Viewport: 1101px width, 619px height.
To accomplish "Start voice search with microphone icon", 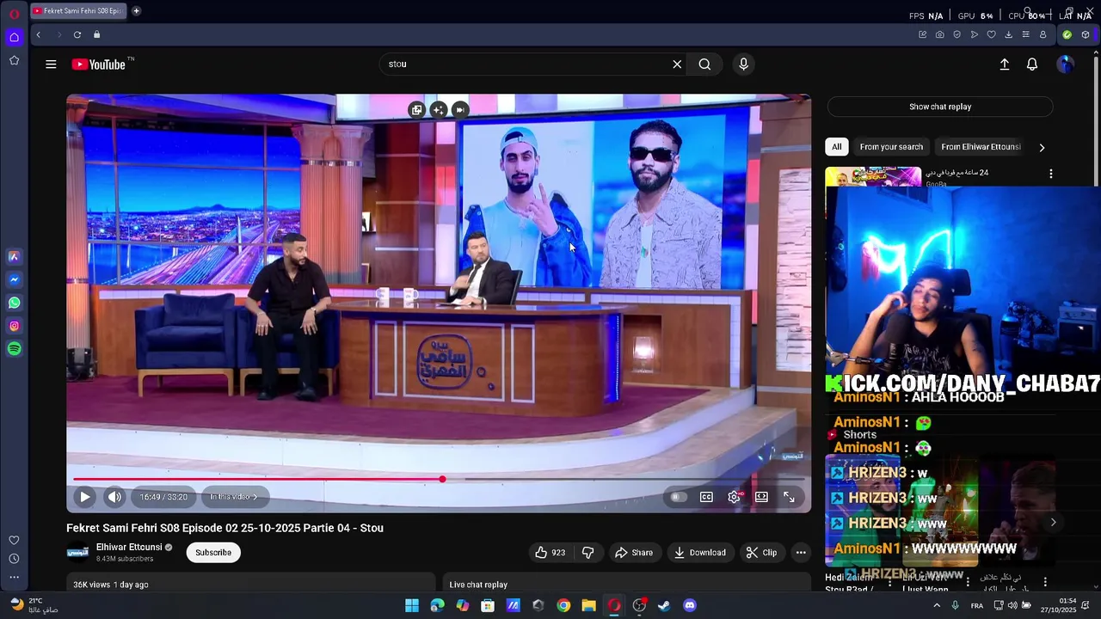I will 744,64.
